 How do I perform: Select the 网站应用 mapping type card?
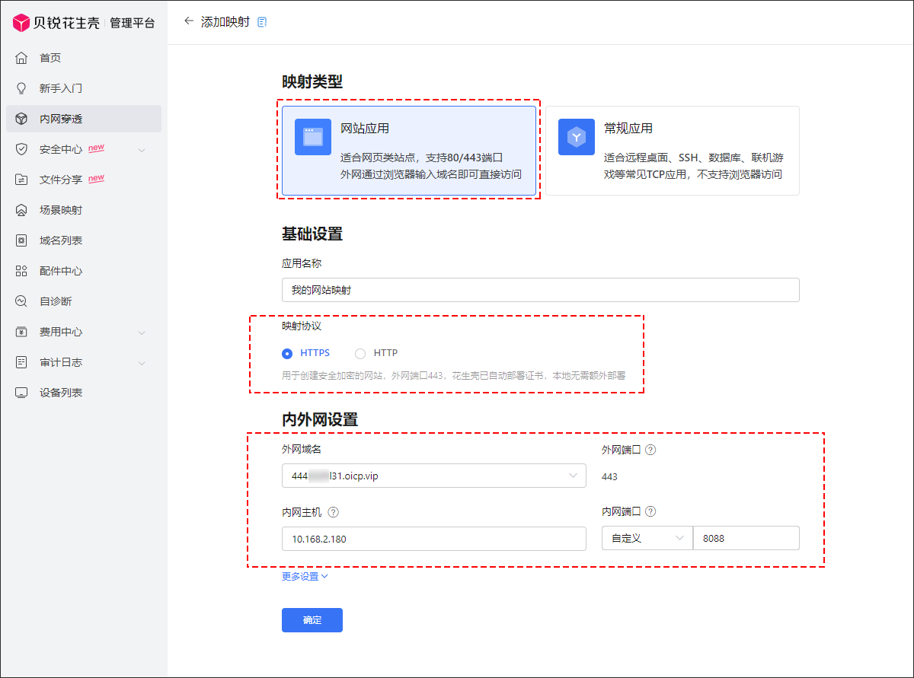pos(410,151)
